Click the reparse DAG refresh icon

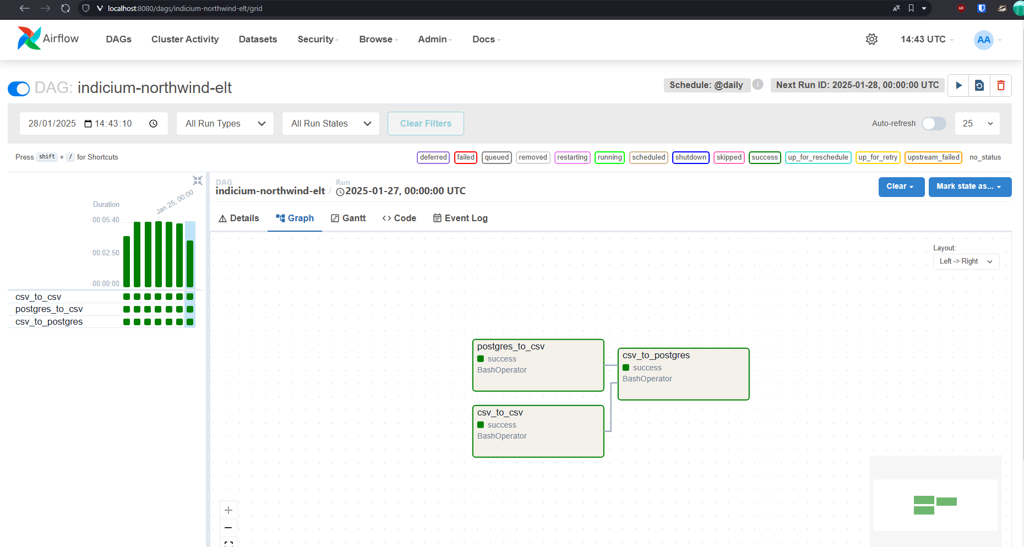tap(979, 85)
